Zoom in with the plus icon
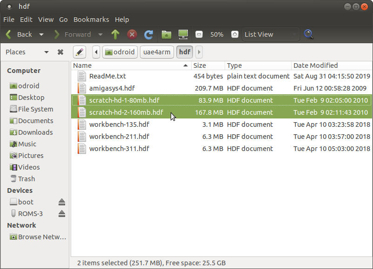Viewport: 373px width, 269px height. (x=235, y=34)
